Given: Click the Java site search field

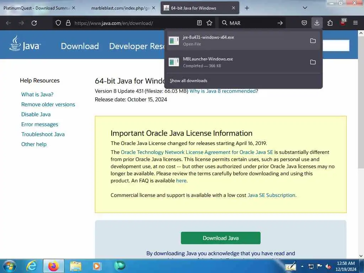Looking at the screenshot, I should click(x=336, y=45).
